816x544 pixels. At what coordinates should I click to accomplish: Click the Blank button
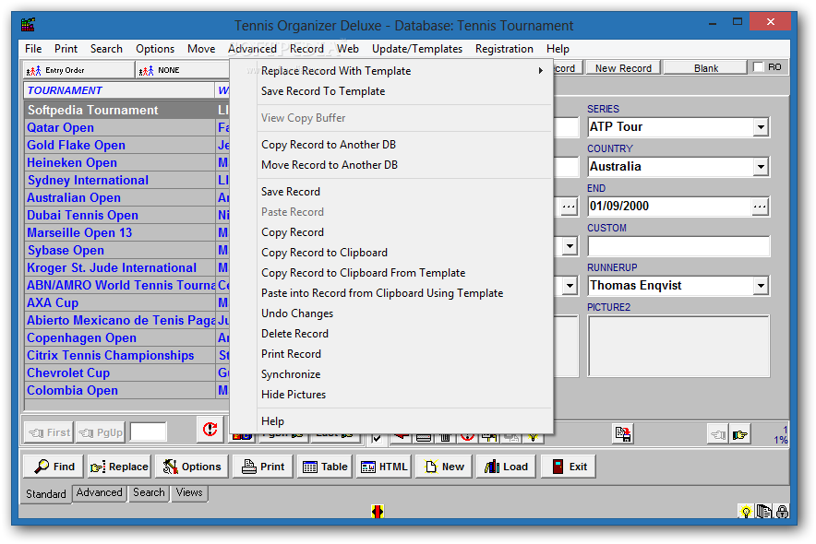pos(705,68)
